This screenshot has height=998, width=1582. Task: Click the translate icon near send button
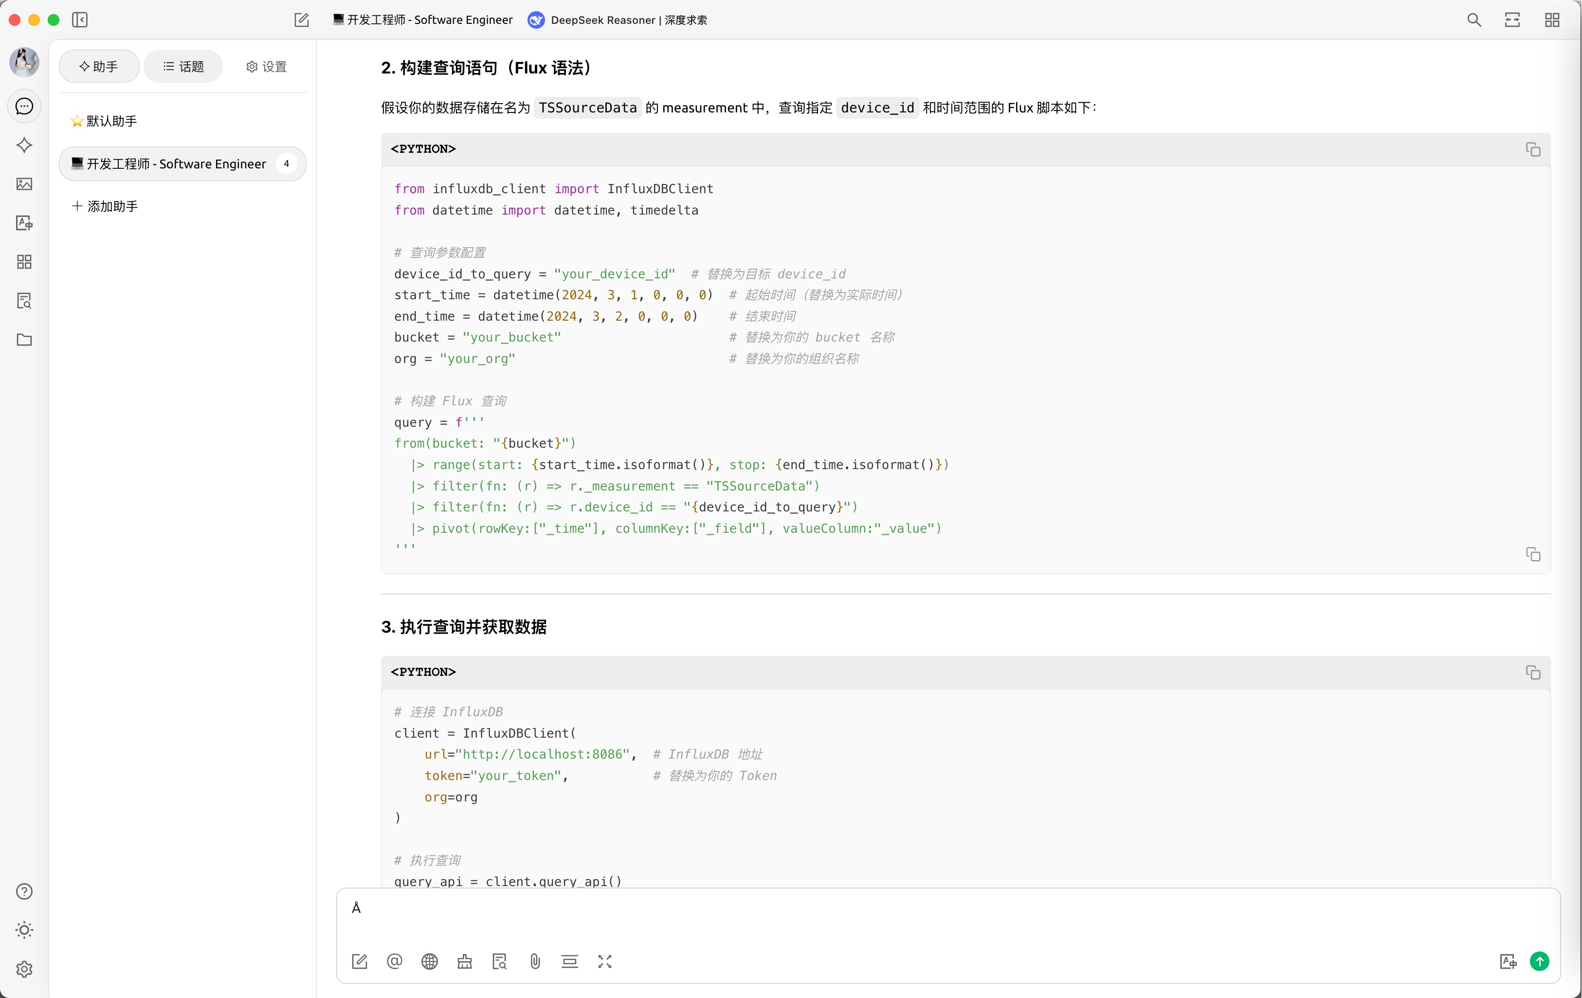coord(1508,962)
